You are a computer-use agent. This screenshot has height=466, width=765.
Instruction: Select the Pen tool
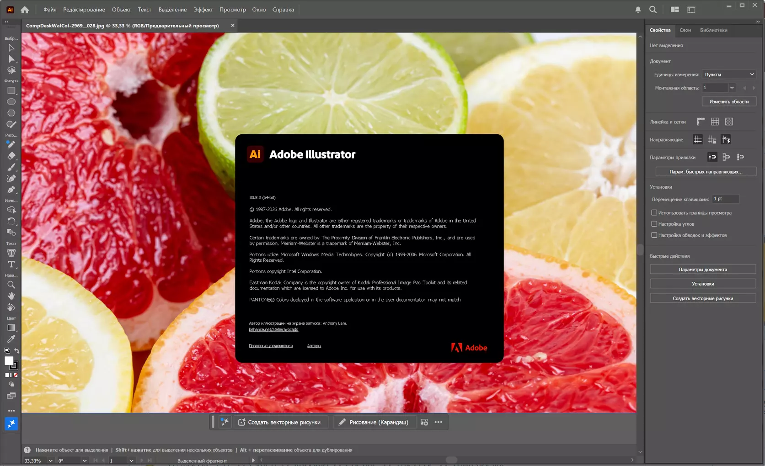tap(11, 190)
